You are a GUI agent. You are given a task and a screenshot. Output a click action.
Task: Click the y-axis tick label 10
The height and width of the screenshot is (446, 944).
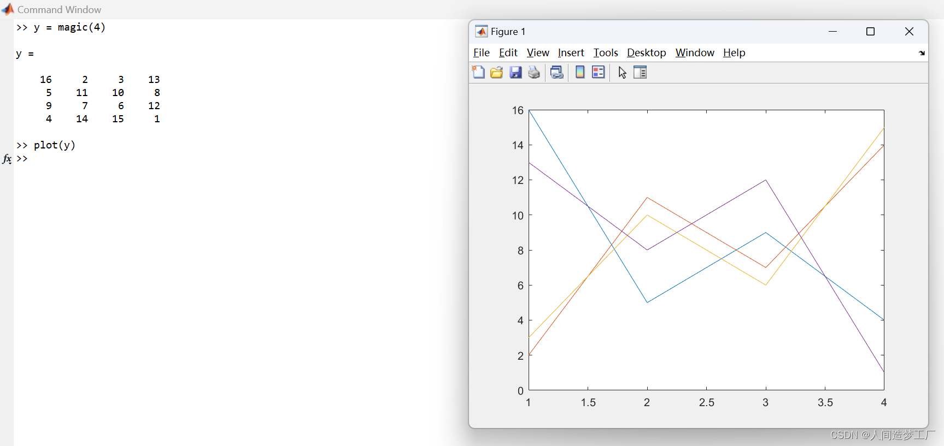coord(518,216)
